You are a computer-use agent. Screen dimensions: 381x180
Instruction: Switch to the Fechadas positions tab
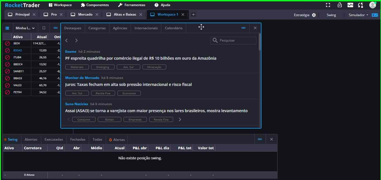coord(78,140)
